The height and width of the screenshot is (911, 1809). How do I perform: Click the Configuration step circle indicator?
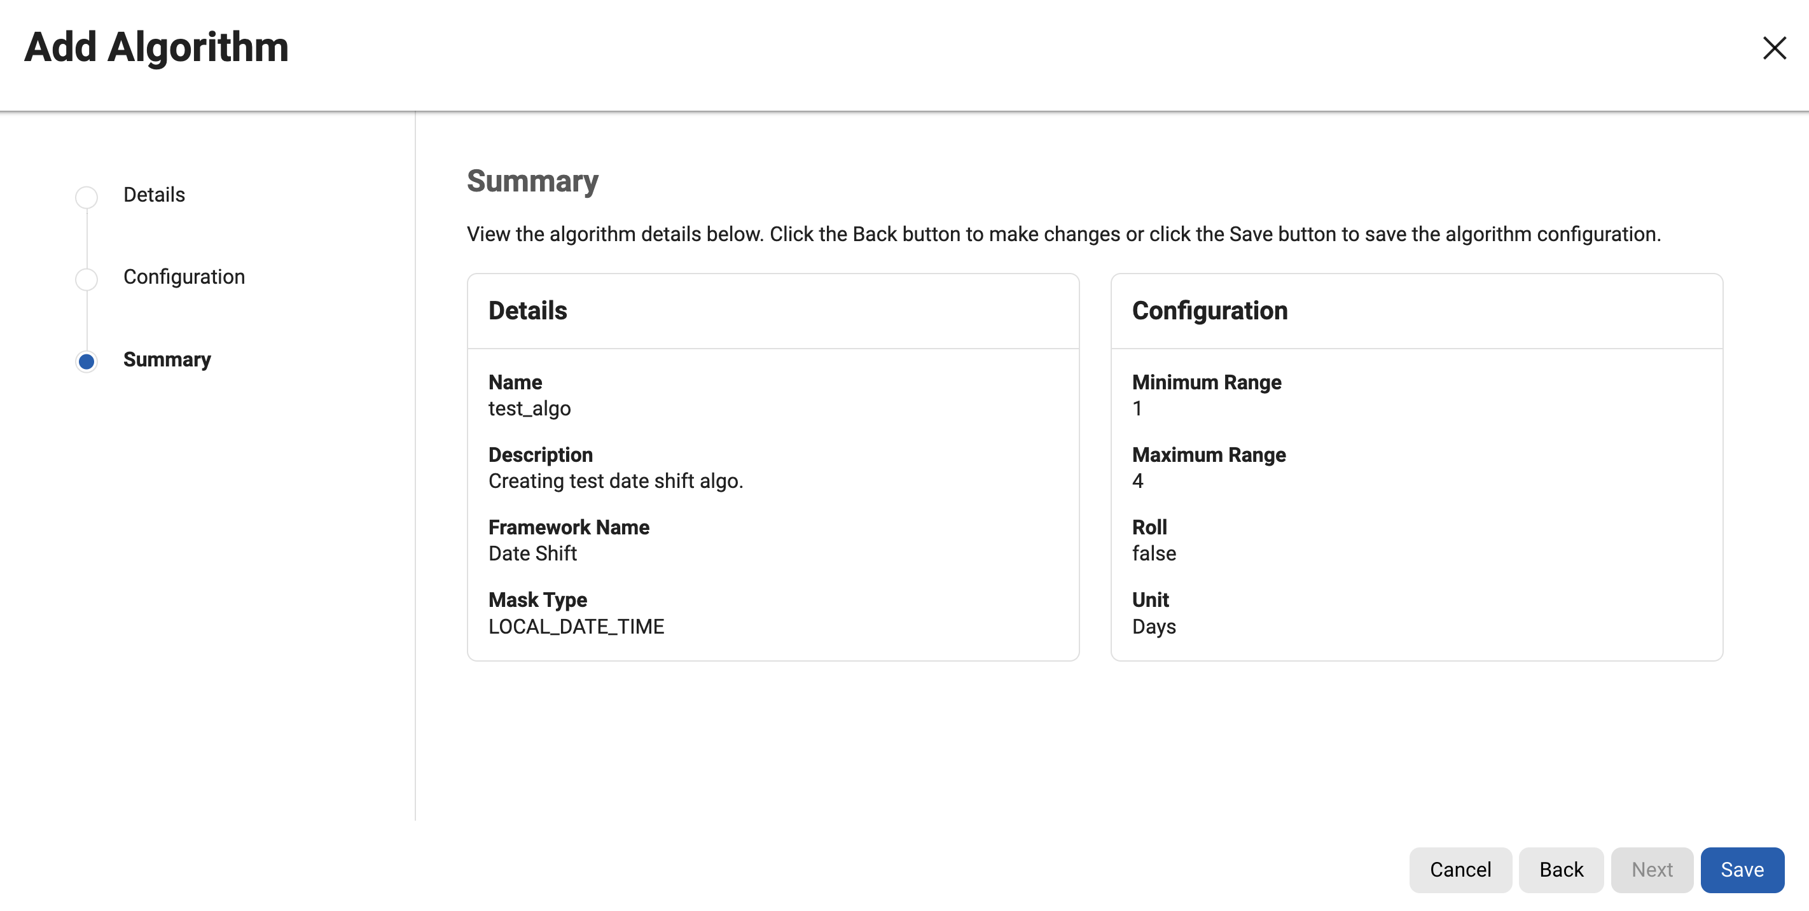point(87,279)
